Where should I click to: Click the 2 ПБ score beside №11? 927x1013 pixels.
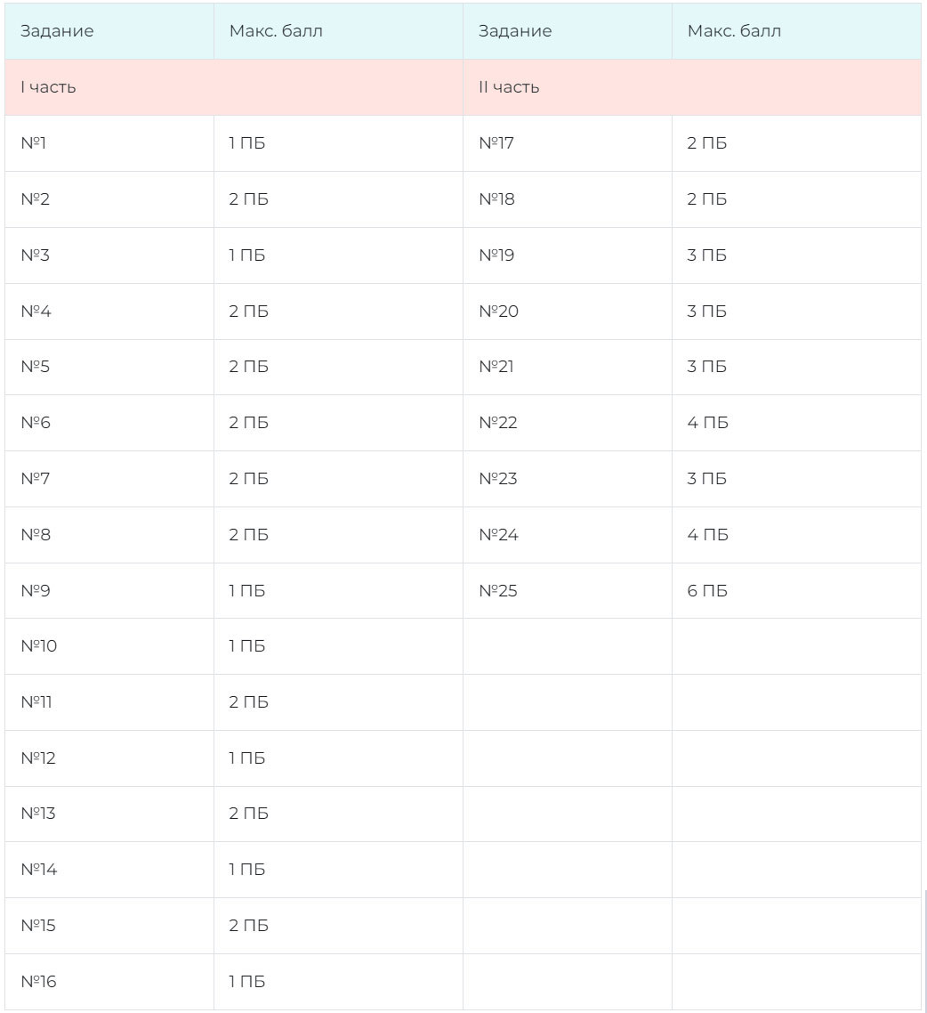(x=248, y=702)
